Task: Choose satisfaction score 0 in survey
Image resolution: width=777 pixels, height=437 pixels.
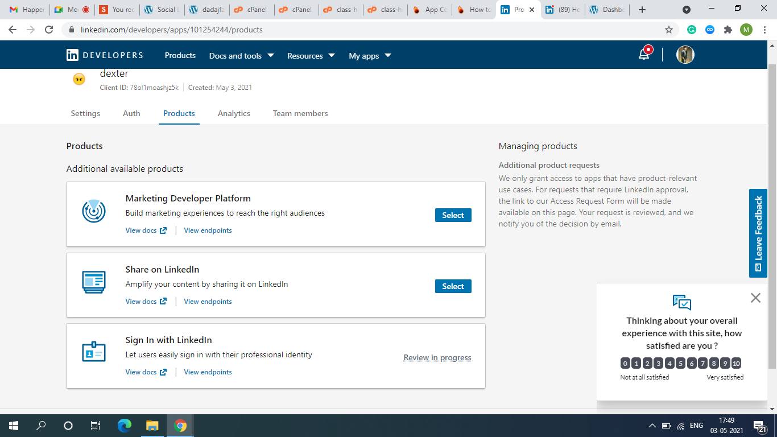Action: [625, 364]
